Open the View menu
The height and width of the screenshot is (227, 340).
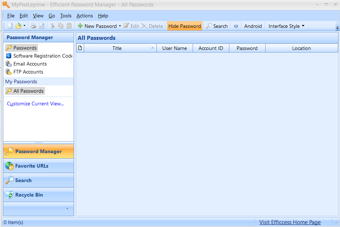point(38,16)
